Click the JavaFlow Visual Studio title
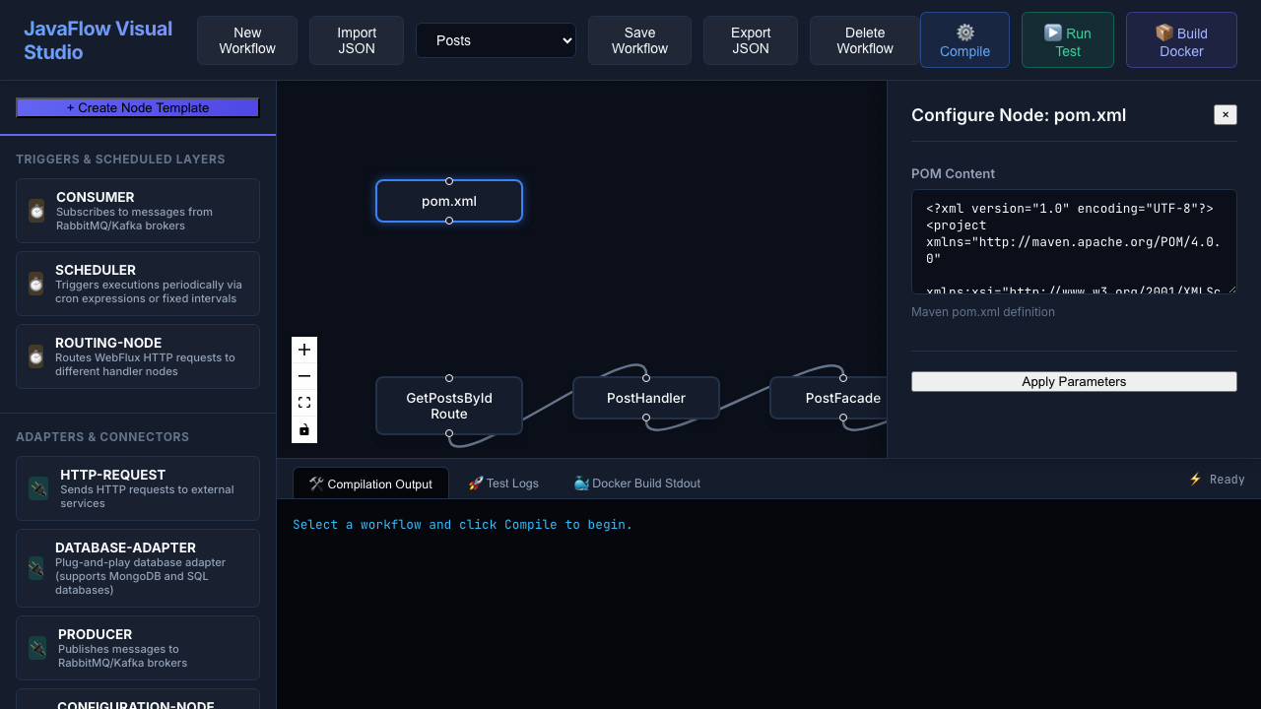The height and width of the screenshot is (709, 1261). coord(98,40)
